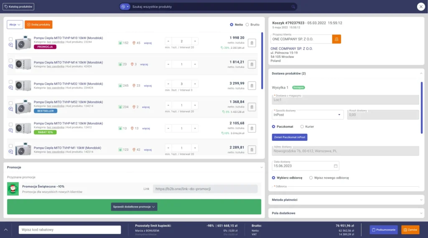This screenshot has height=238, width=428.
Task: Click the orange assign-customer icon button
Action: 336,39
